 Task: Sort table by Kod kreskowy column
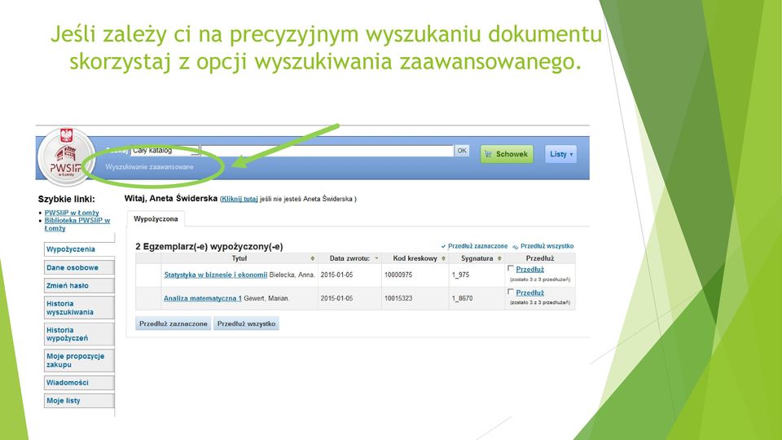[415, 258]
